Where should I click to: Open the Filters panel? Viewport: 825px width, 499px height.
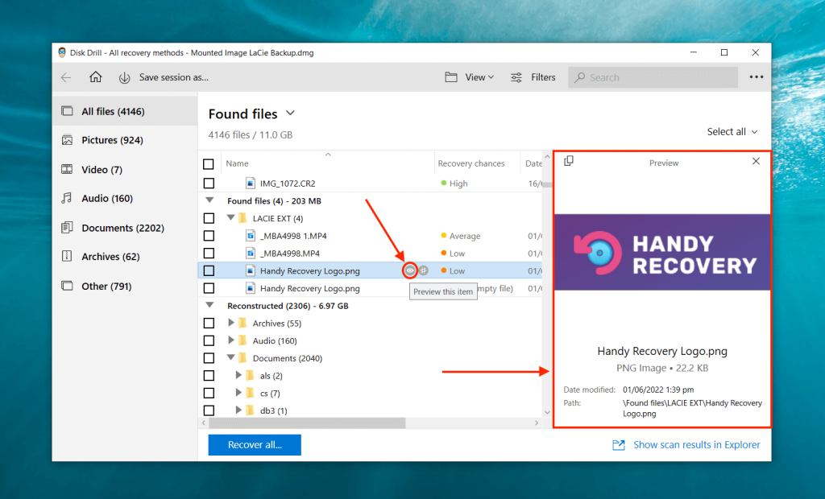[x=534, y=76]
